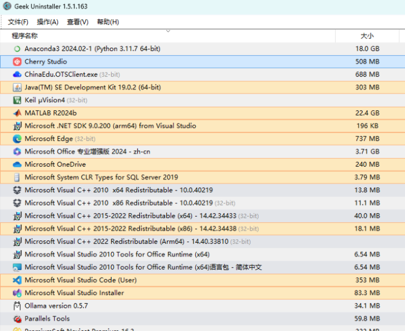This screenshot has height=331, width=405.
Task: Select ChinaEdu.OTSClient.exe name text
Action: tap(61, 74)
